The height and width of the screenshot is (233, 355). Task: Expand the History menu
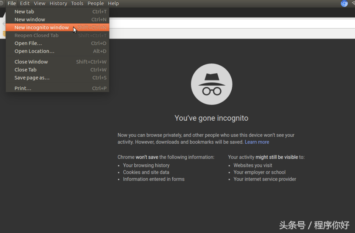pyautogui.click(x=58, y=3)
